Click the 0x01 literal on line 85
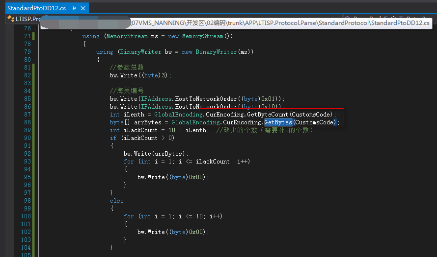The image size is (437, 257). click(x=268, y=98)
